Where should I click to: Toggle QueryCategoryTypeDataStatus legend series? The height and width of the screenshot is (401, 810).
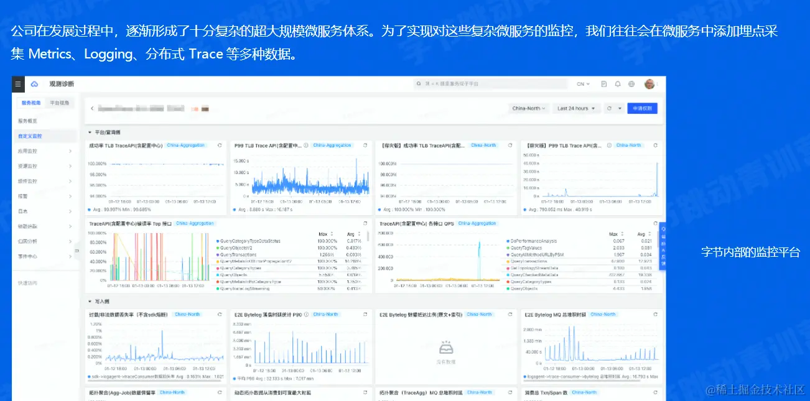(x=248, y=241)
